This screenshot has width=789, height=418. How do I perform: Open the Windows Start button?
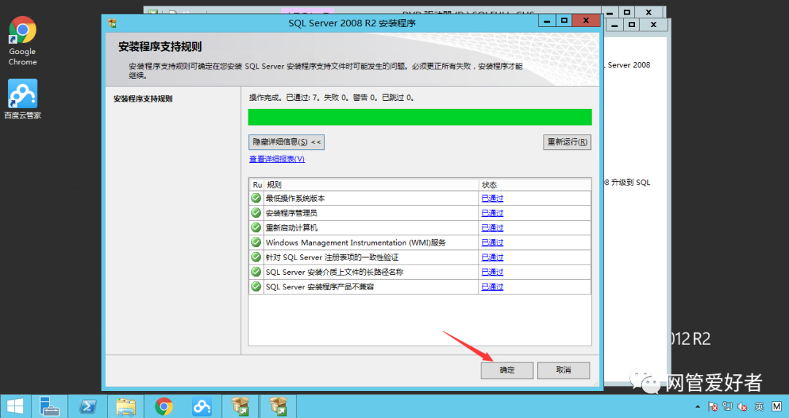[15, 406]
